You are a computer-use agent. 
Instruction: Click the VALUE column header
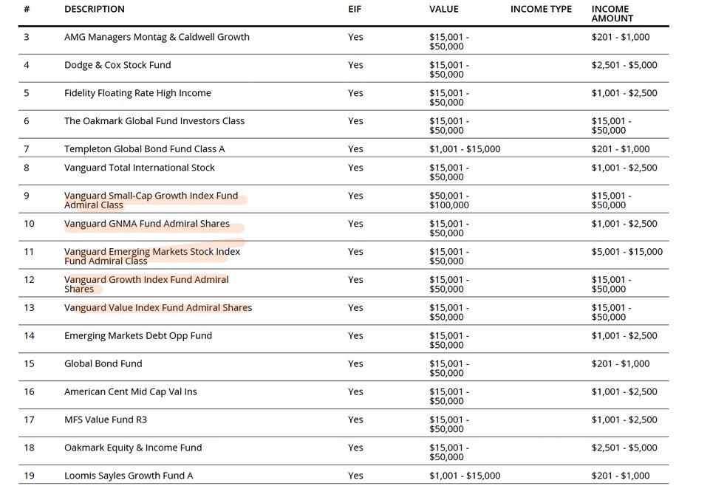(x=443, y=9)
